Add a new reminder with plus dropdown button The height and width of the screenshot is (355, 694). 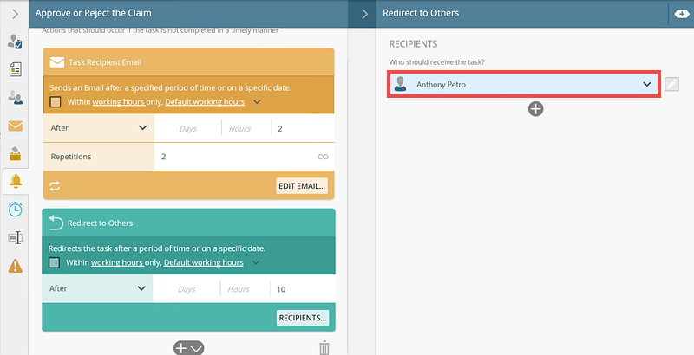point(188,348)
